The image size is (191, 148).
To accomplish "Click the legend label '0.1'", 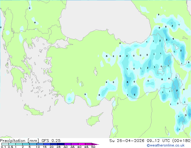I will [3, 147].
